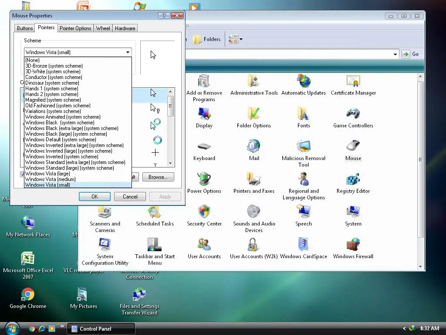Expand the address bar dropdown arrow
The height and width of the screenshot is (335, 446).
tap(395, 54)
